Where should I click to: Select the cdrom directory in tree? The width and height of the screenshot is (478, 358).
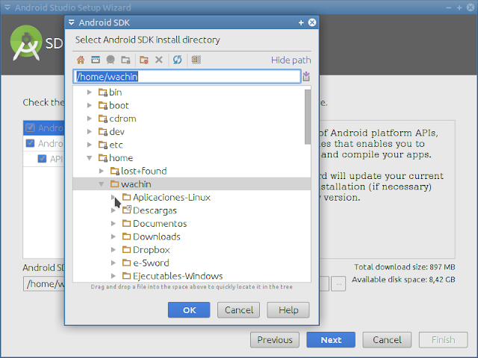117,119
